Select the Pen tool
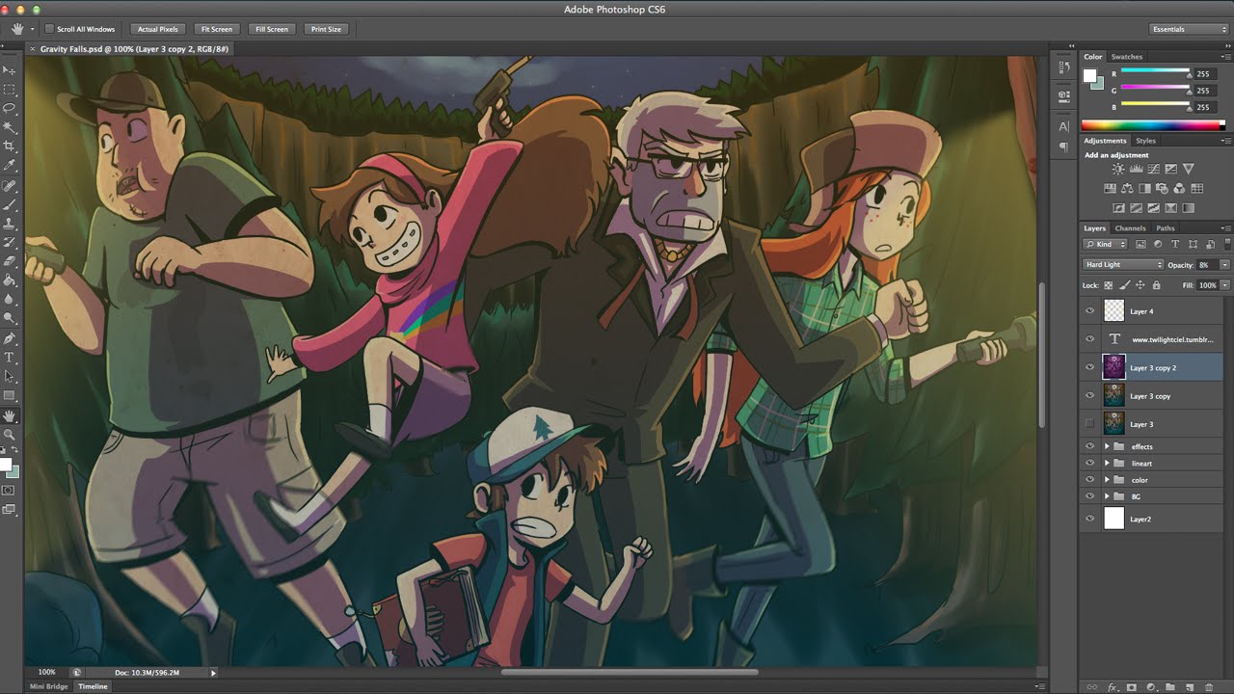The height and width of the screenshot is (694, 1234). (10, 338)
